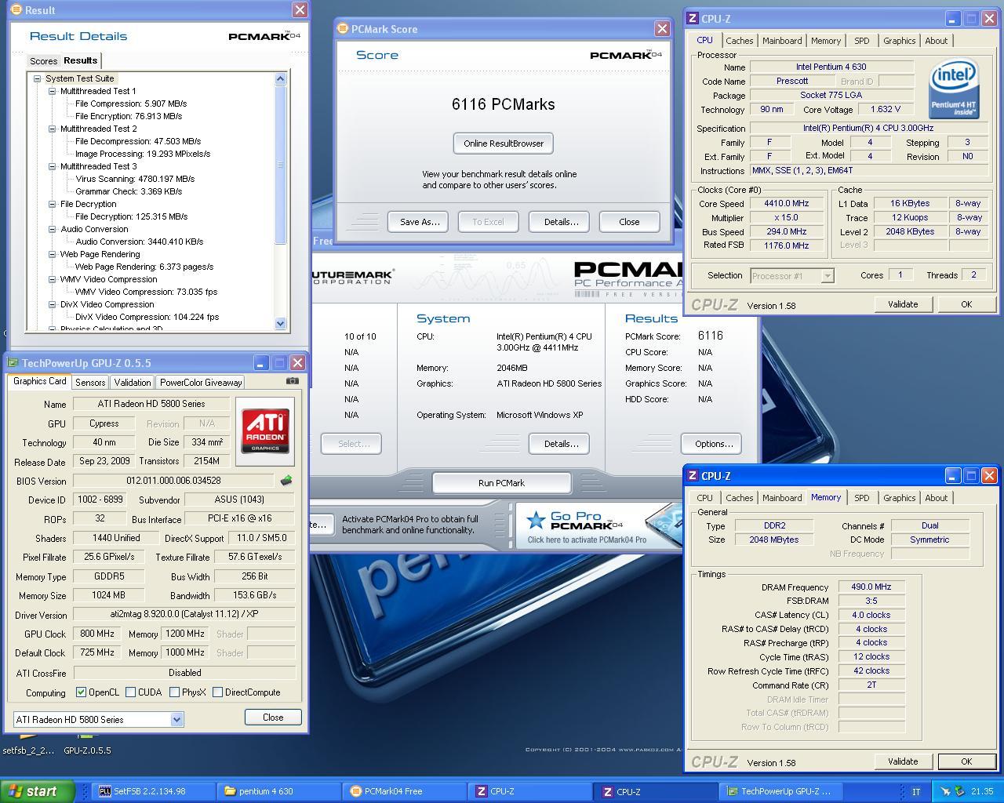Viewport: 1004px width, 803px height.
Task: Click the Run PCMark button
Action: pos(501,483)
